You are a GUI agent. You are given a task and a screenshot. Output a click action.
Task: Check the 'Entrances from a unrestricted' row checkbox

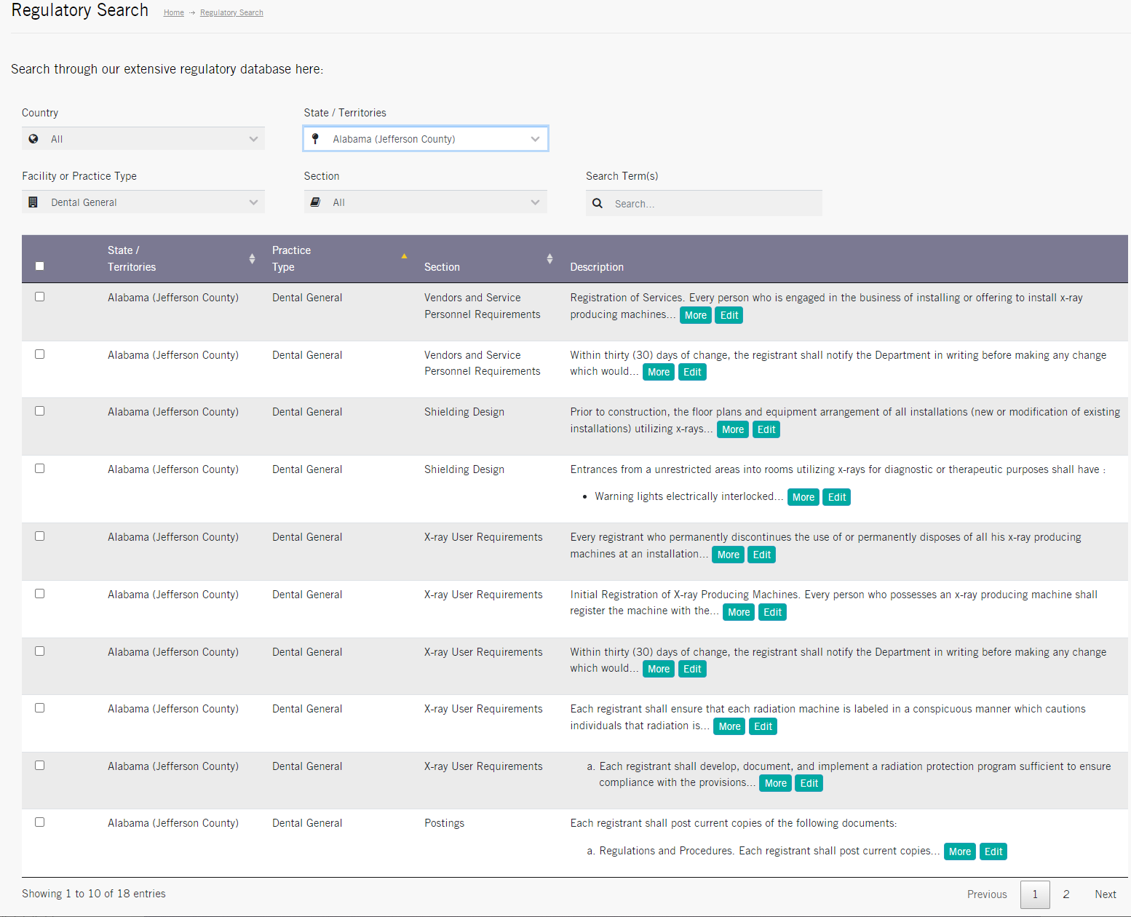pos(40,469)
